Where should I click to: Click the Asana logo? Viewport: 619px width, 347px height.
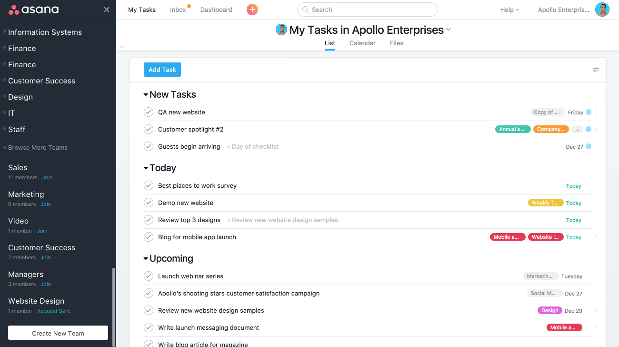pos(34,10)
